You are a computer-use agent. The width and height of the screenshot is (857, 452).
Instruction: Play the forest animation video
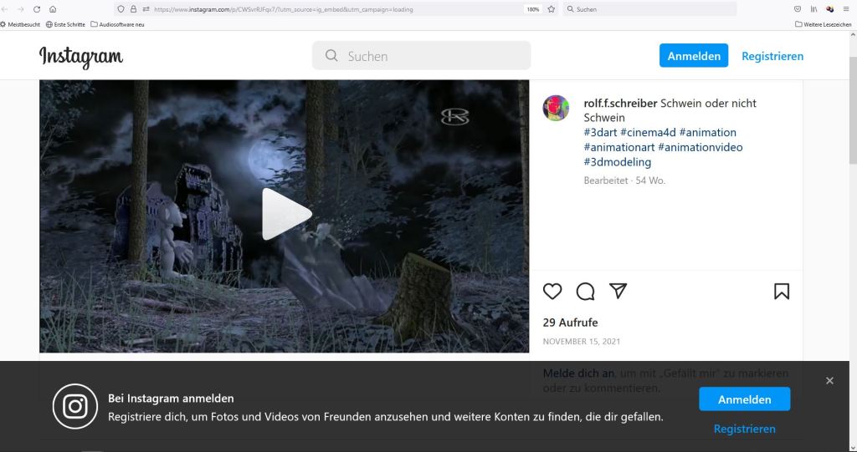pyautogui.click(x=285, y=215)
